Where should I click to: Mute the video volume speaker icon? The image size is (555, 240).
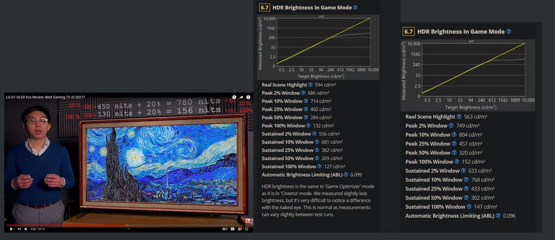[26, 229]
